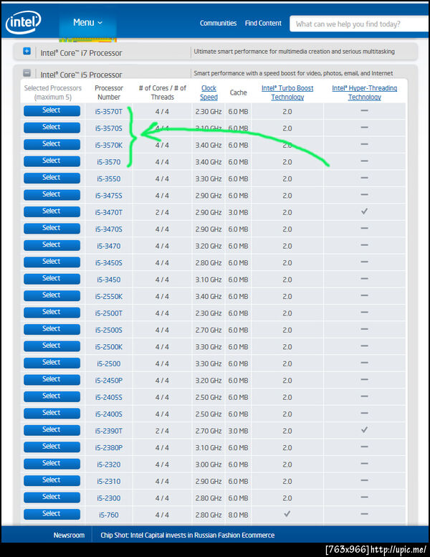Click Select button for i5-2500
This screenshot has width=430, height=557.
pyautogui.click(x=52, y=363)
